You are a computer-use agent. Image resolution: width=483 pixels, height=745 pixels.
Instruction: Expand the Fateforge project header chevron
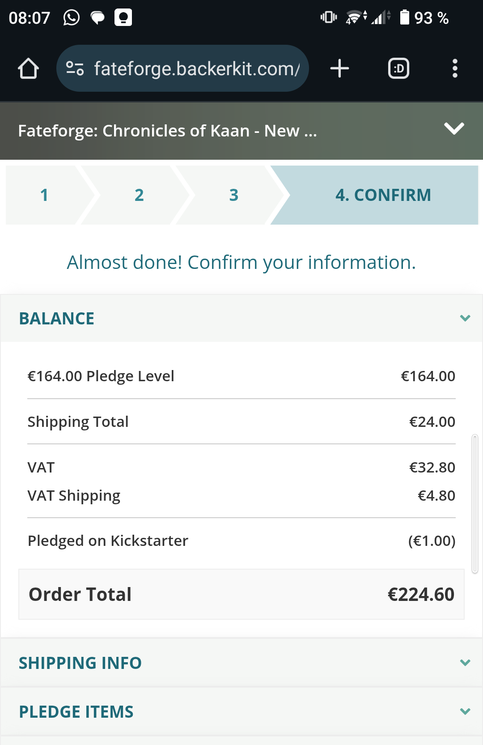(454, 129)
